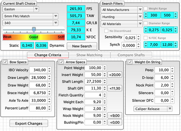181x131 pixels.
Task: Click the Nock Weight stepper arrows
Action: click(x=105, y=115)
